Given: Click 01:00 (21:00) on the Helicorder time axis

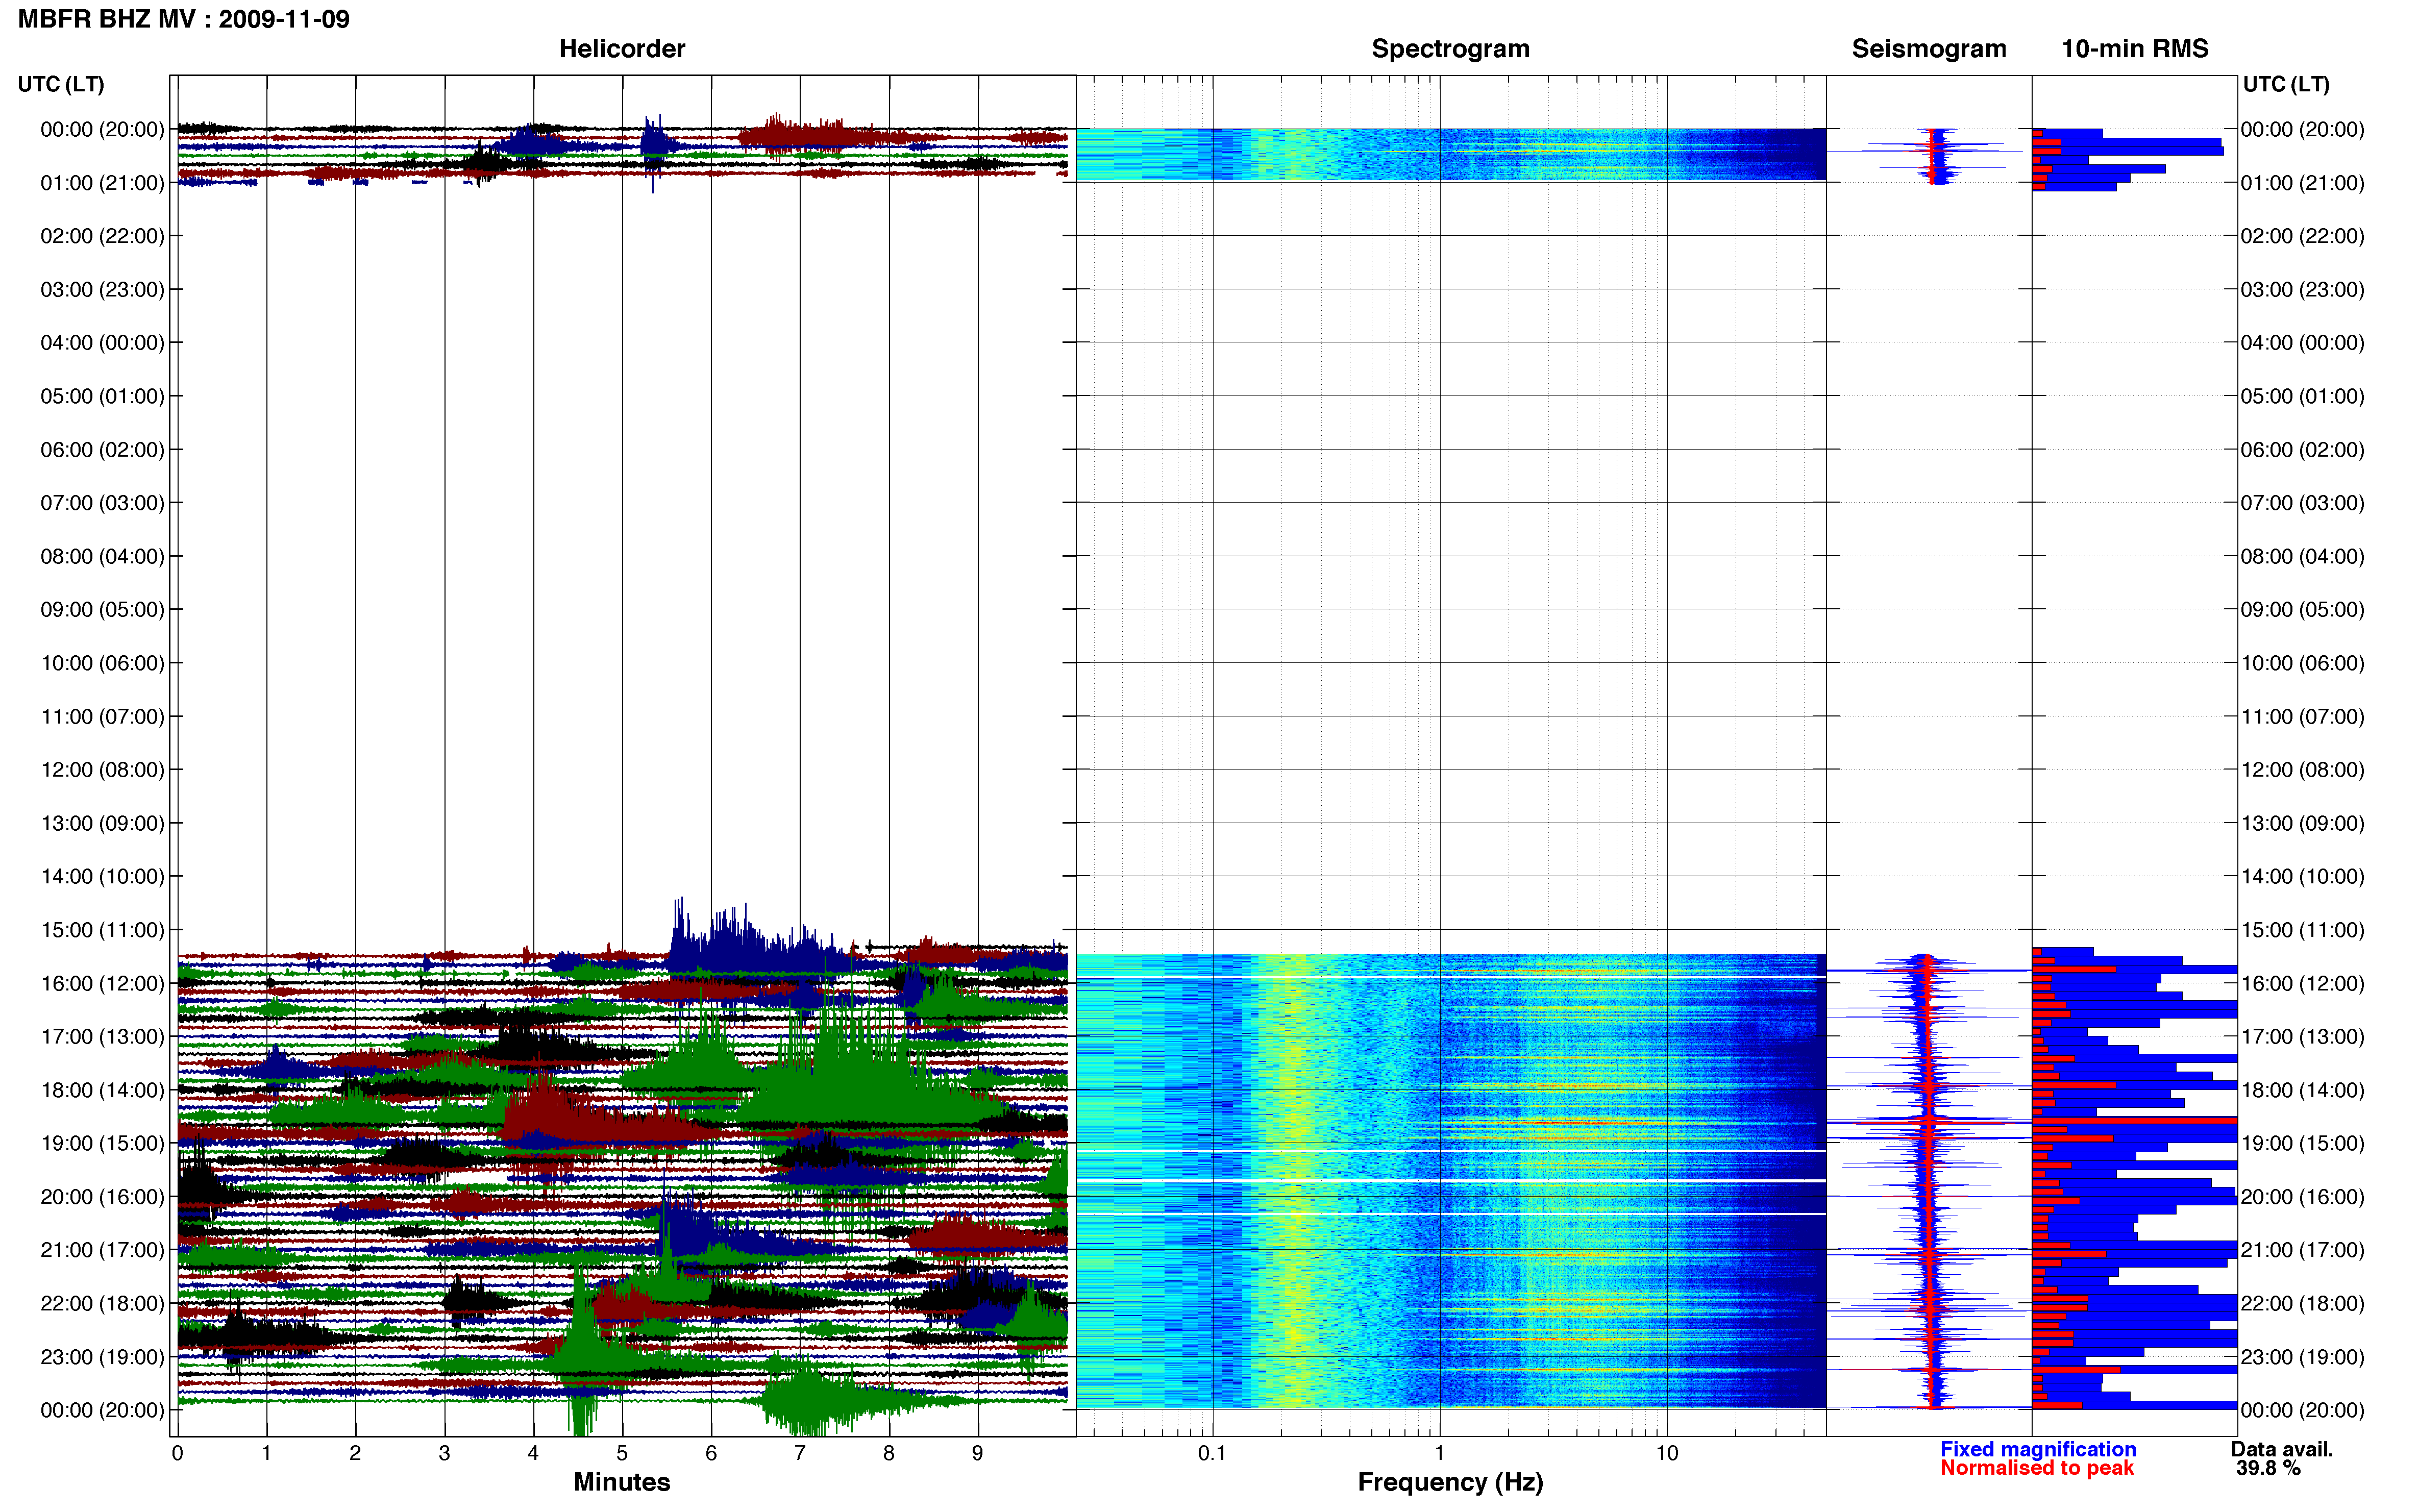Looking at the screenshot, I should click(102, 183).
